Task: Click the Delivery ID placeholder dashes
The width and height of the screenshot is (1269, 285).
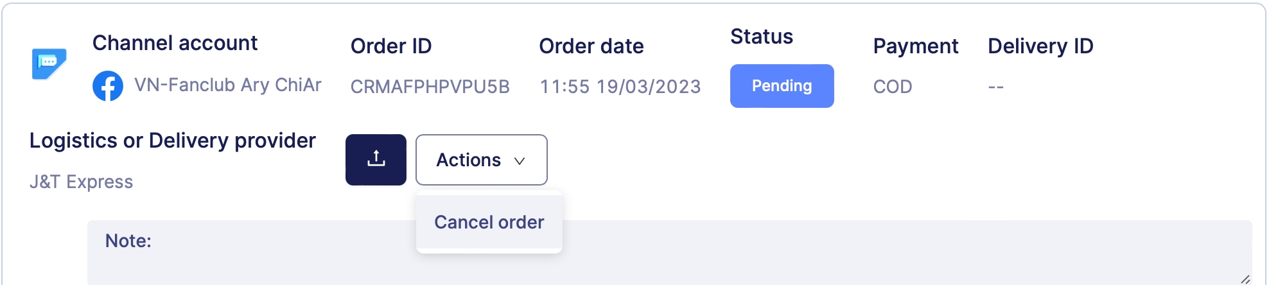Action: click(x=995, y=87)
